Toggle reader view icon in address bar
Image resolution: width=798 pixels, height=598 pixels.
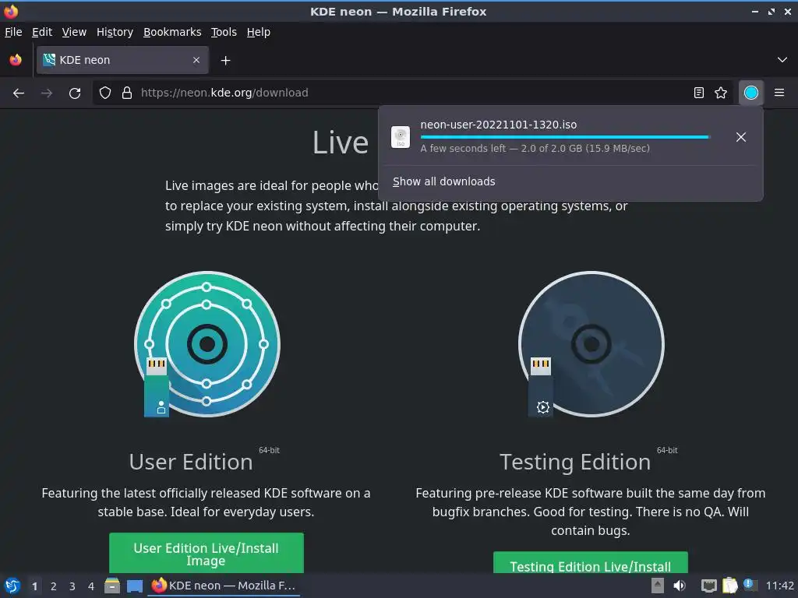coord(699,93)
